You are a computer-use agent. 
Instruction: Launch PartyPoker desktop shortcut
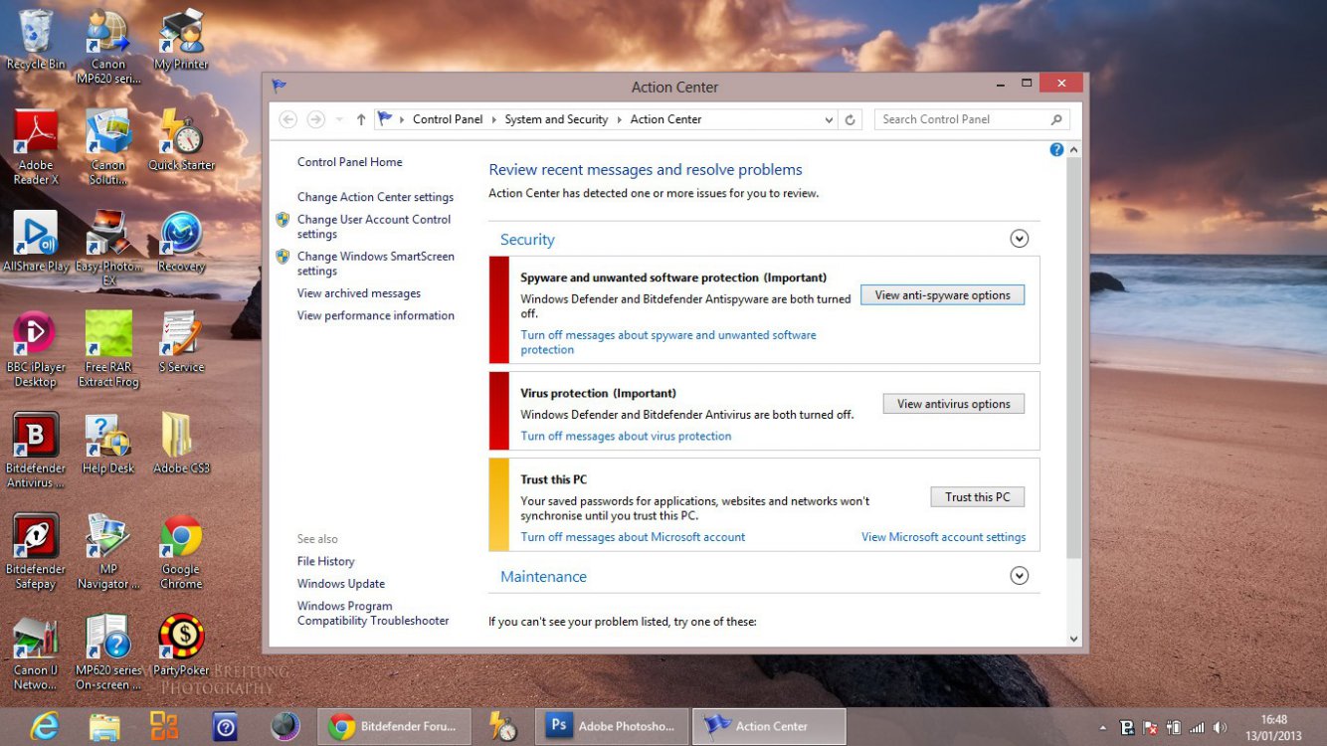(x=181, y=646)
